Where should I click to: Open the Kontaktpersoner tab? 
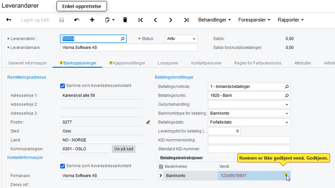tap(206, 63)
